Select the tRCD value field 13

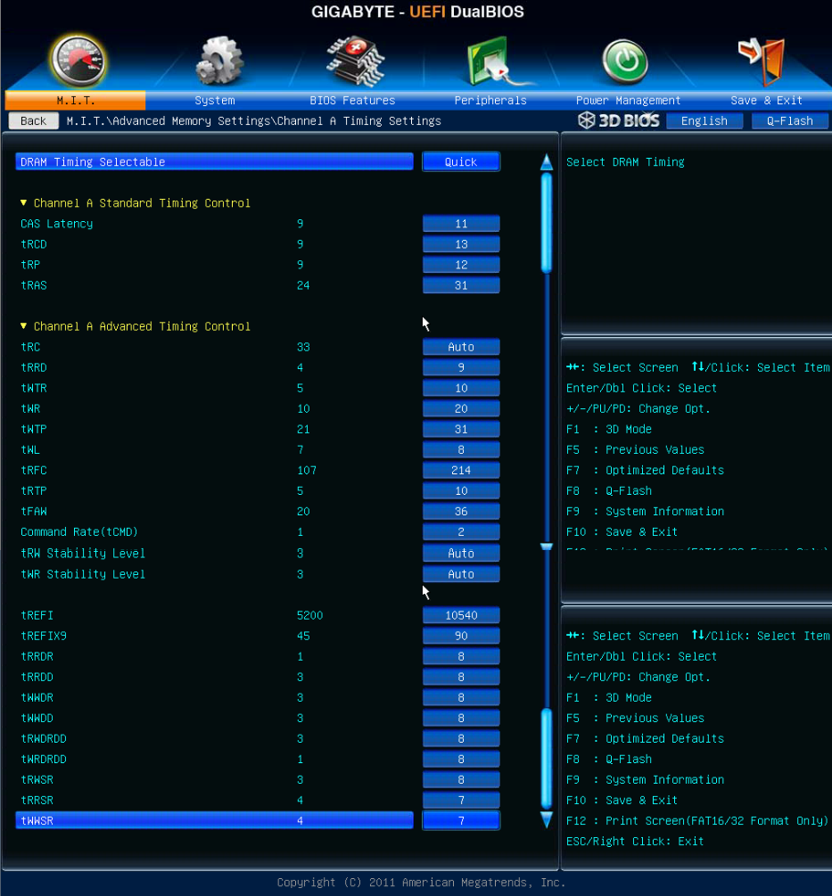pos(461,244)
